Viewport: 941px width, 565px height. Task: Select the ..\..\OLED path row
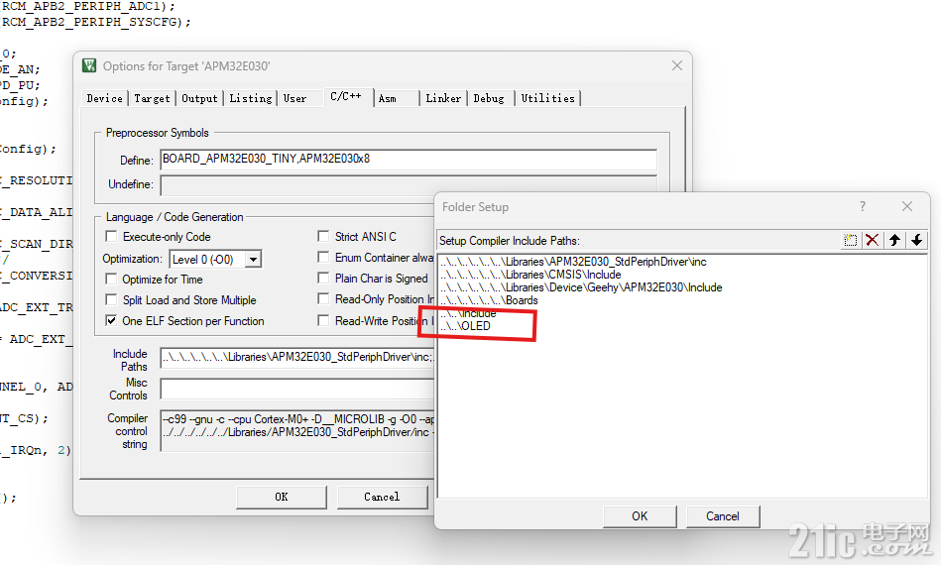pyautogui.click(x=465, y=326)
